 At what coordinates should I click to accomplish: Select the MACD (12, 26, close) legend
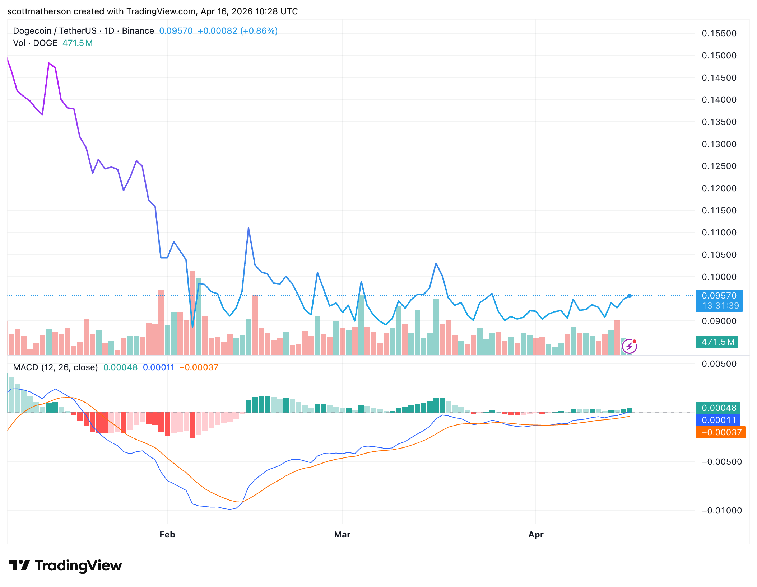[55, 367]
